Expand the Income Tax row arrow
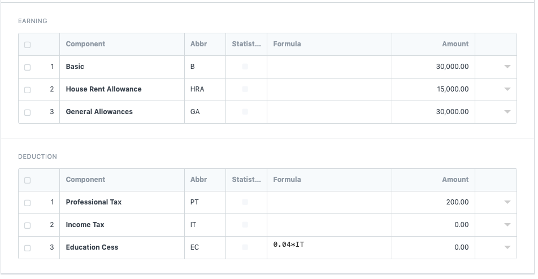This screenshot has height=279, width=538. click(x=507, y=225)
